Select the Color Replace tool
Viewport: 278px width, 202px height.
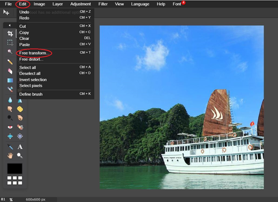coord(10,89)
